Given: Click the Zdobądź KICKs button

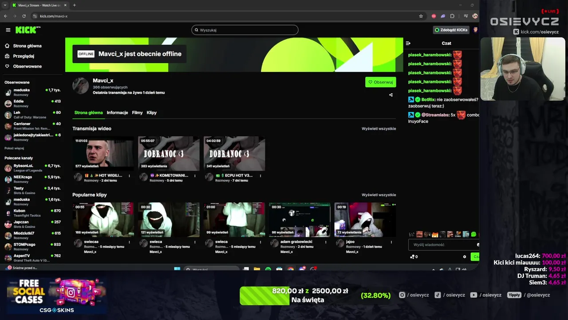Looking at the screenshot, I should click(x=451, y=30).
